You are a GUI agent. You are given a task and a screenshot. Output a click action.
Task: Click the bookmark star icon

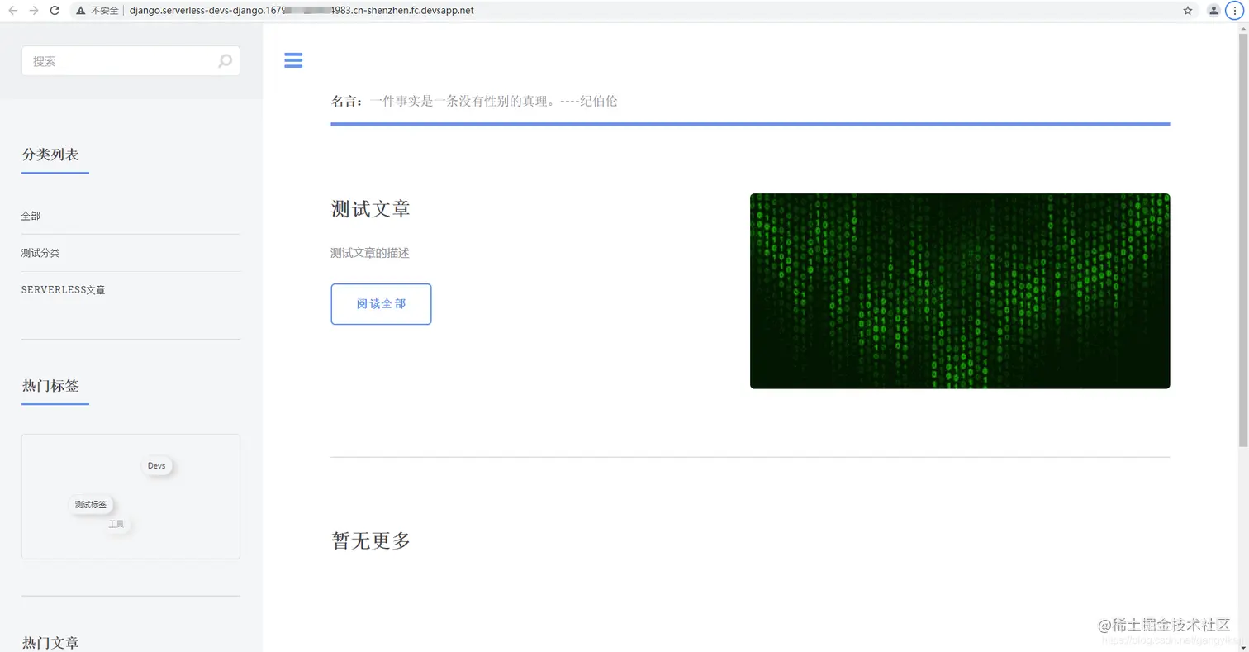[x=1187, y=11]
